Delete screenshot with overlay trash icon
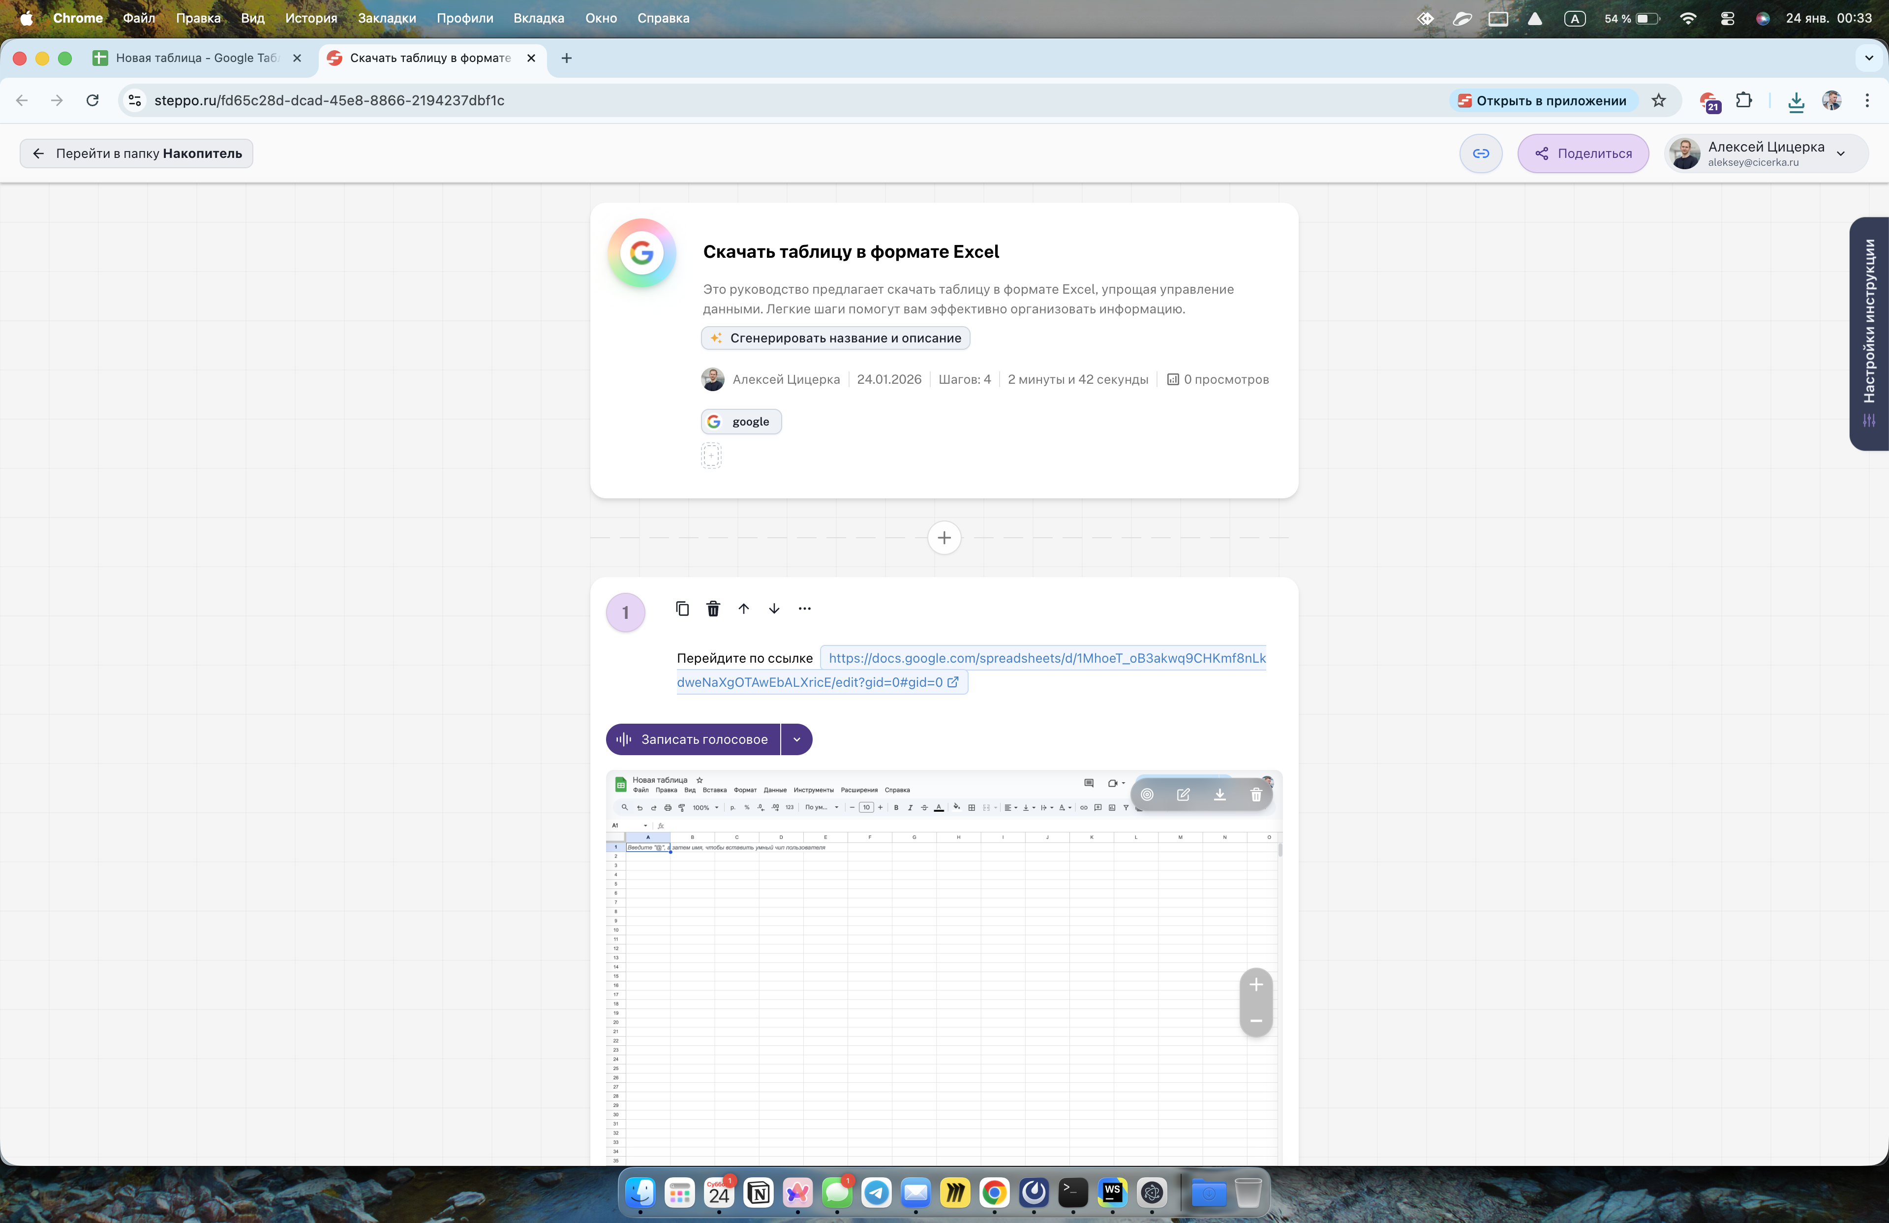The image size is (1889, 1223). point(1255,795)
